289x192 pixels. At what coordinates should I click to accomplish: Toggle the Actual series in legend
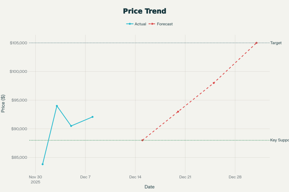click(136, 24)
